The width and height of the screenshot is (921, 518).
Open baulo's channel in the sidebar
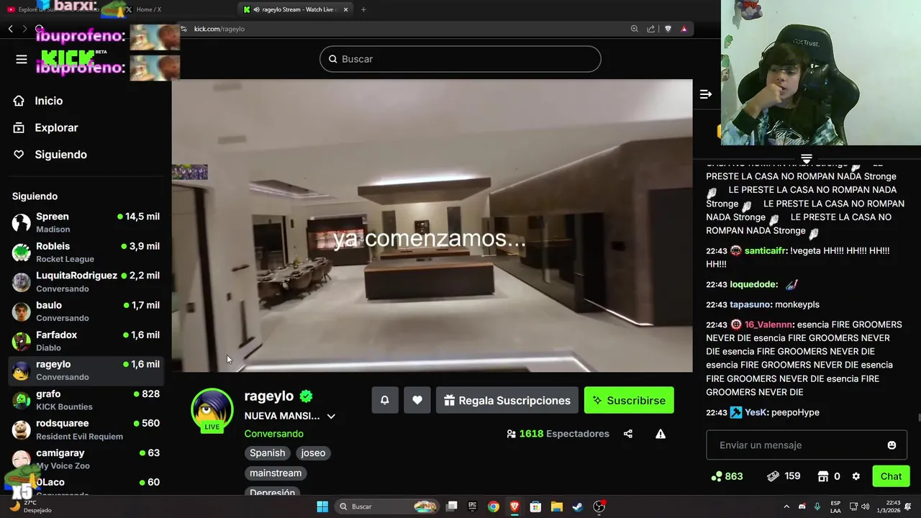pos(86,311)
